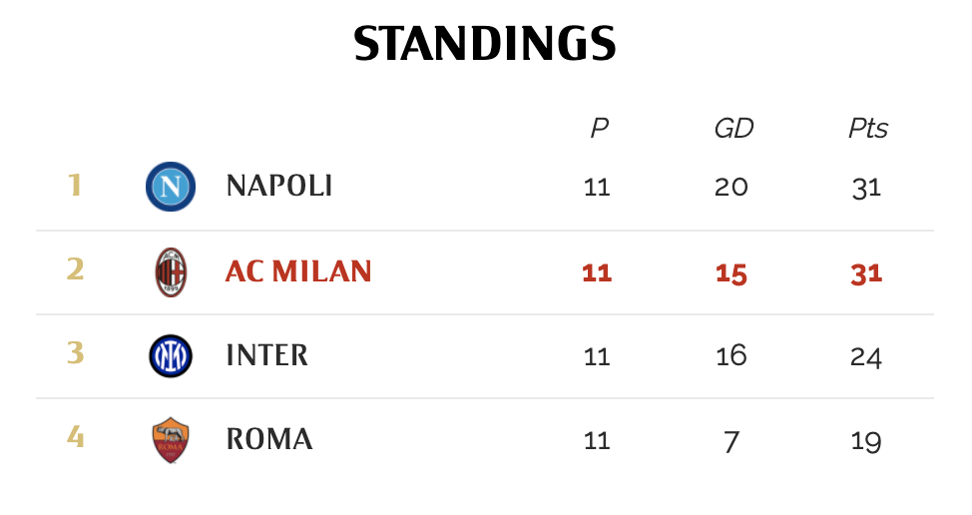Click the Roma club crest
972x515 pixels.
tap(170, 440)
